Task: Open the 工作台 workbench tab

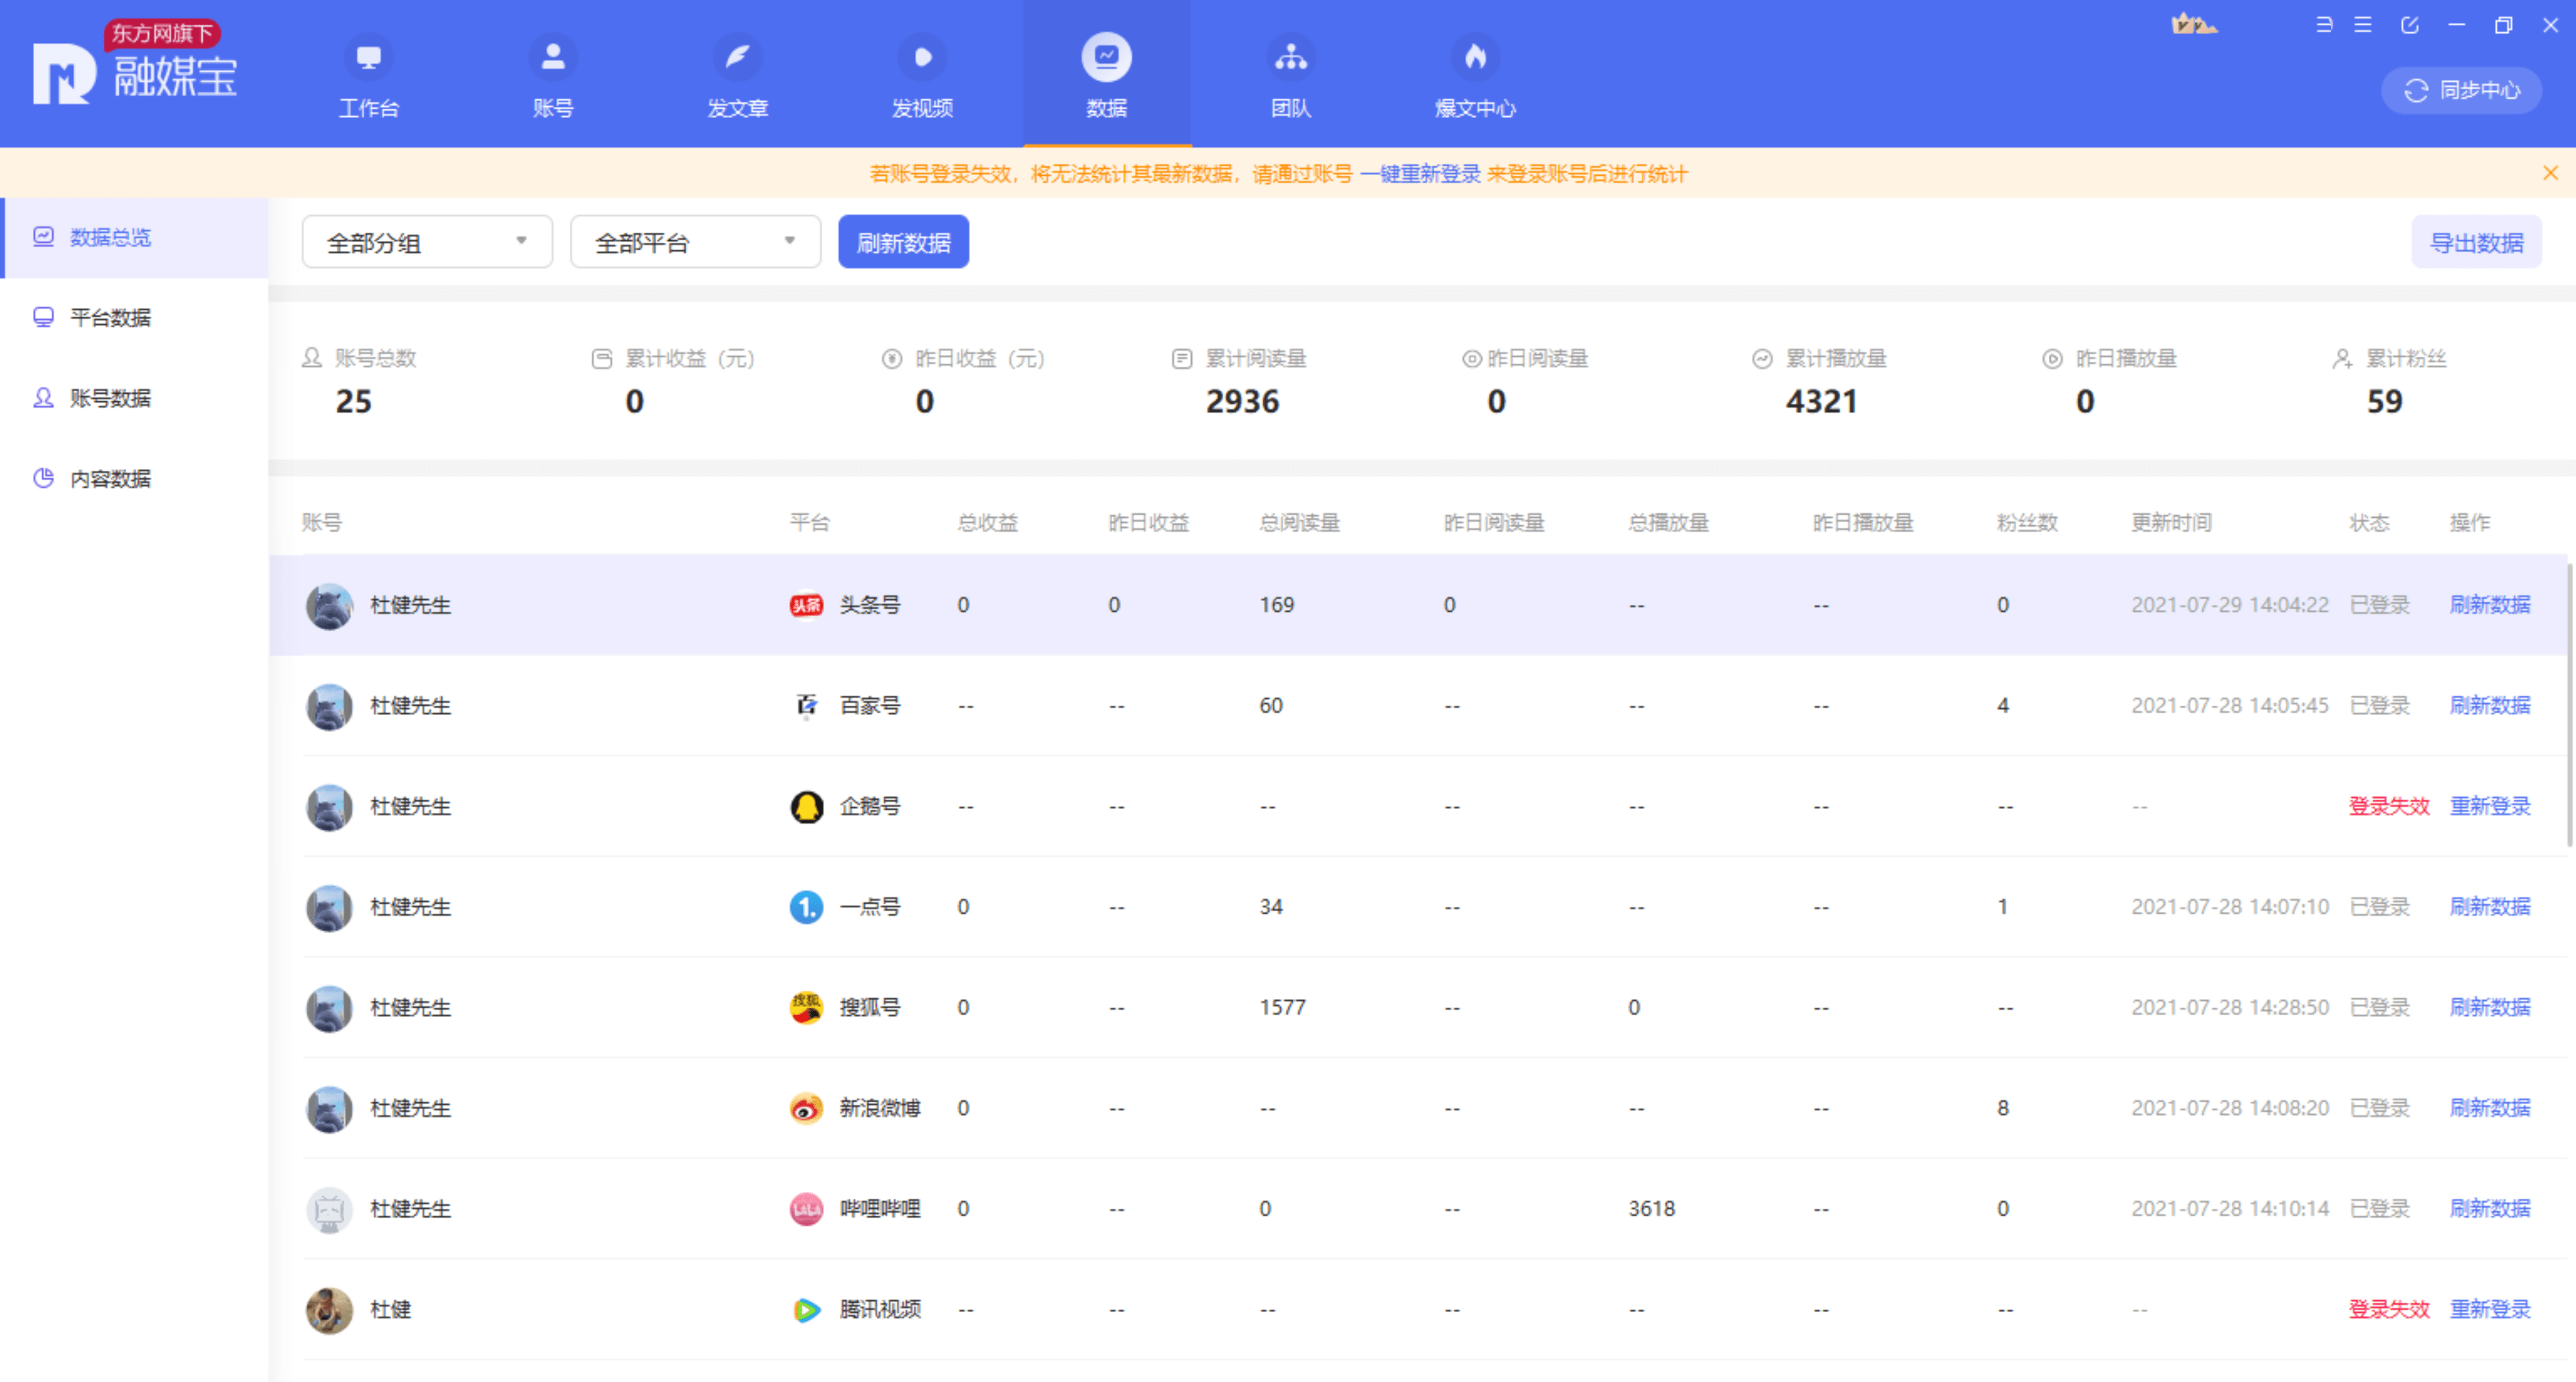Action: coord(368,76)
